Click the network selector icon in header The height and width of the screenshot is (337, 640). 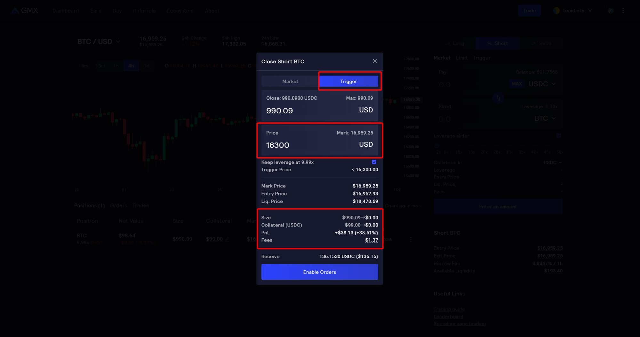[x=611, y=11]
